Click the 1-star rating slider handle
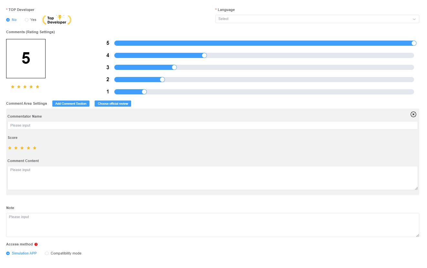 (x=144, y=92)
